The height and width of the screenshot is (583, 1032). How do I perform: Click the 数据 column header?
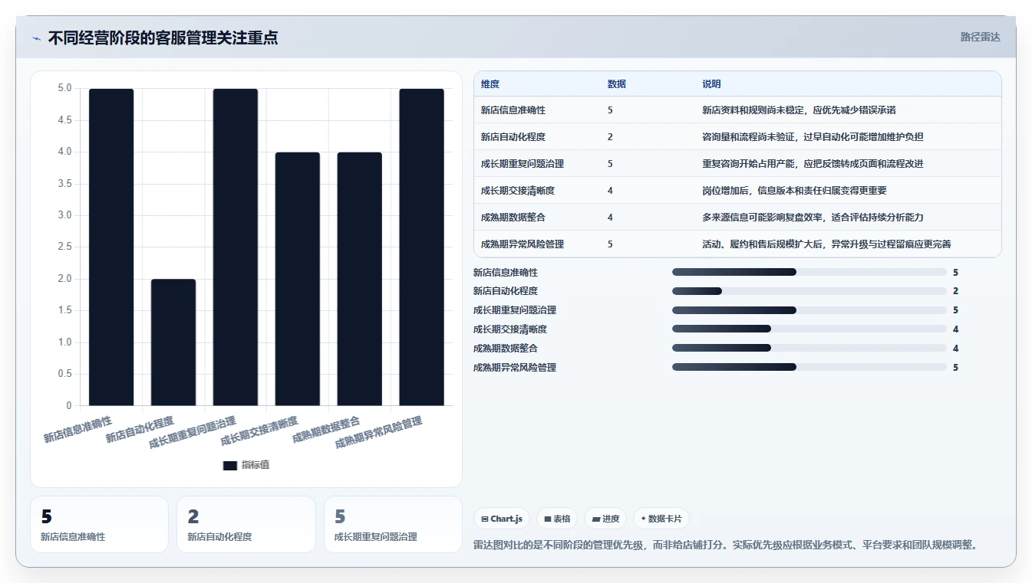pos(617,84)
